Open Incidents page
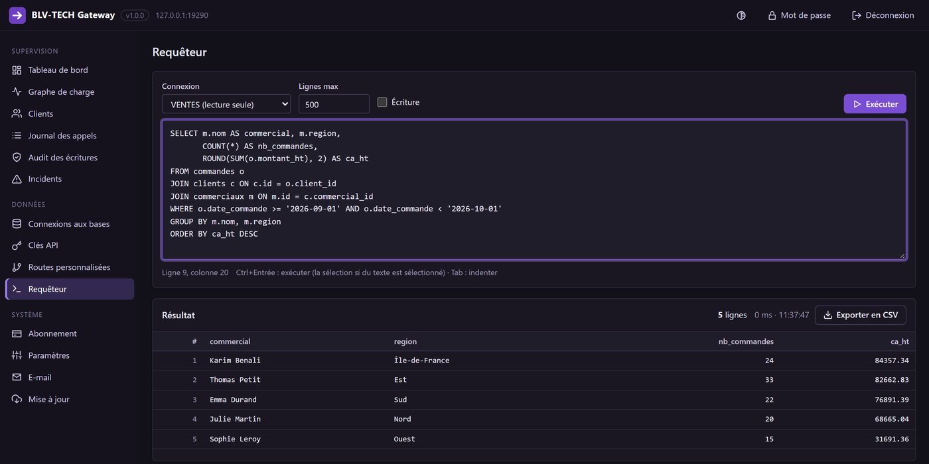 (70, 179)
